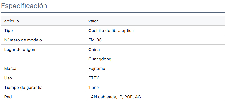Select the artículo column header
Viewport: 226px width, 103px height.
click(x=11, y=21)
